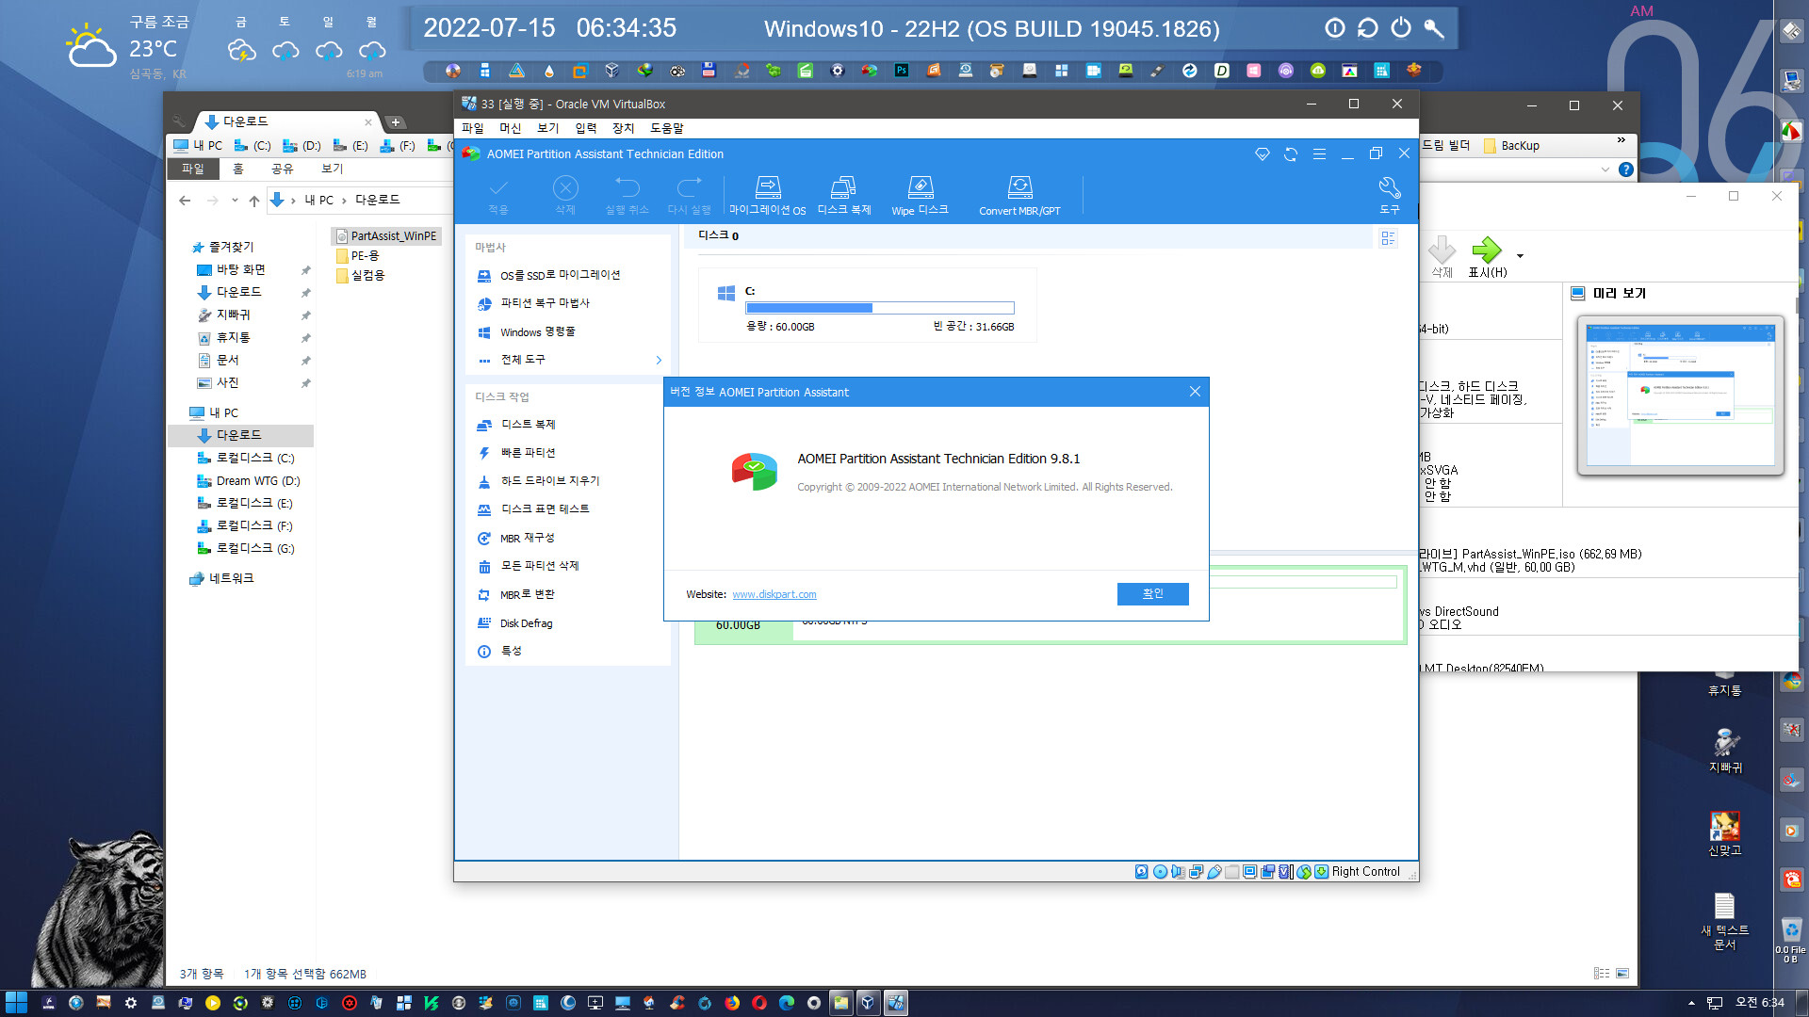Open dropdown arrow next to Show button
Viewport: 1809px width, 1017px height.
click(1520, 256)
